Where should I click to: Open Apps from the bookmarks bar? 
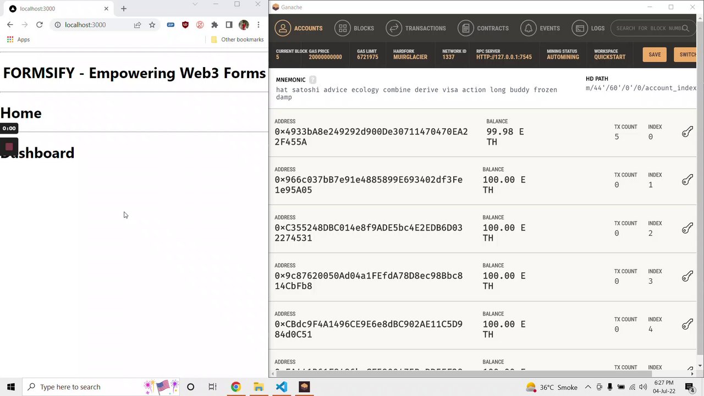click(x=18, y=40)
